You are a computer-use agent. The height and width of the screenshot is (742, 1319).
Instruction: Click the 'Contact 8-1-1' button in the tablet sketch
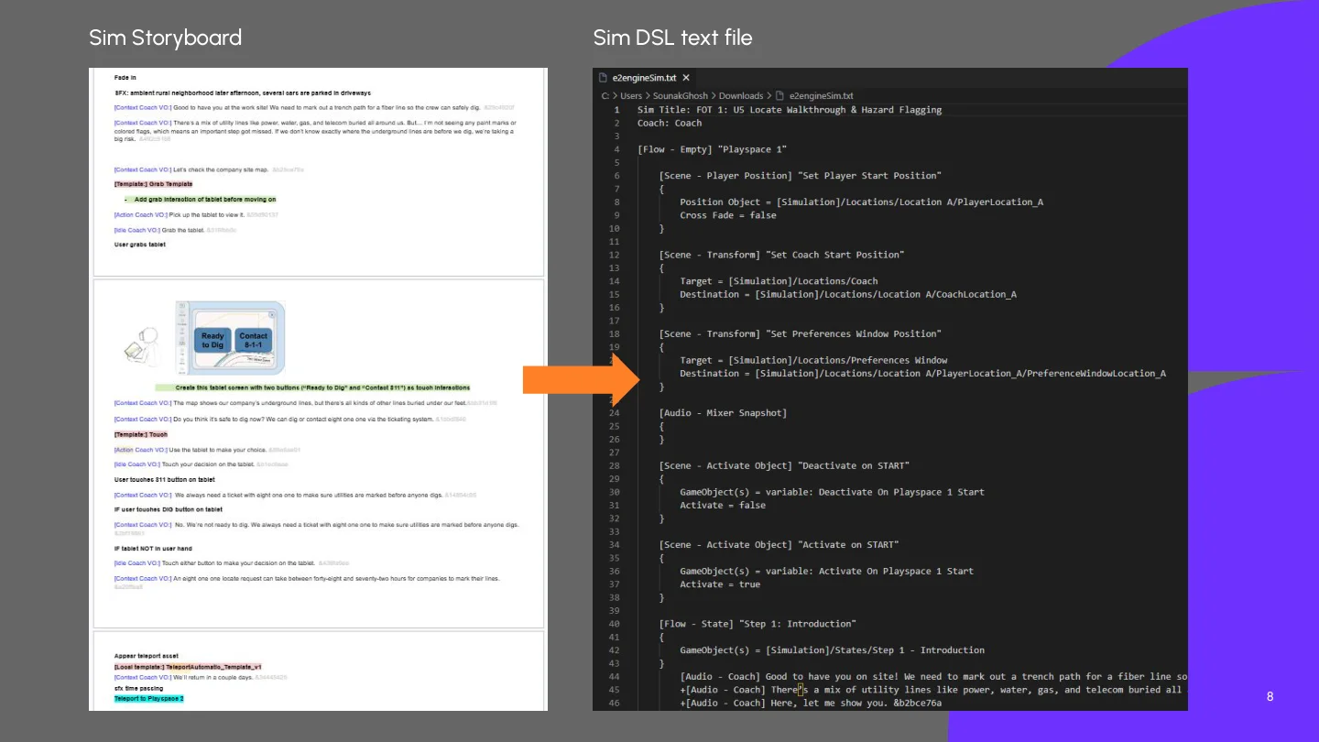point(254,340)
